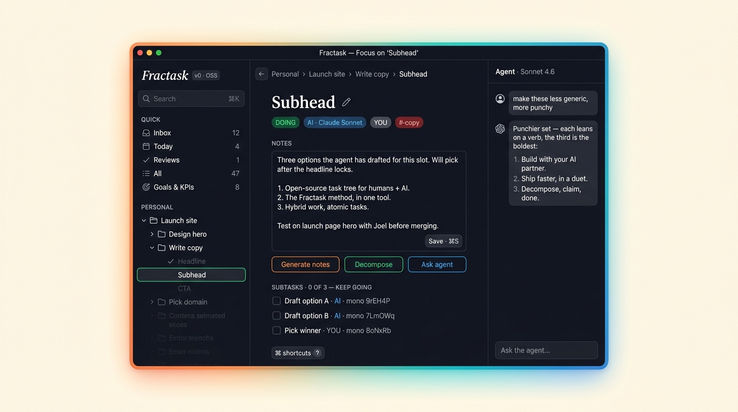Click the All list icon

click(x=146, y=173)
